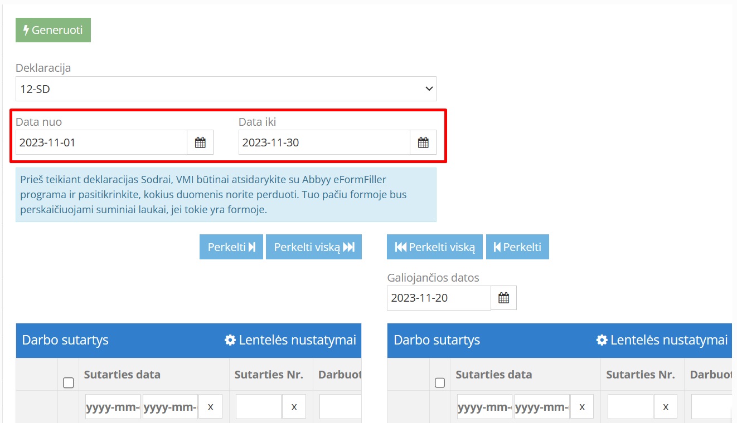Clear right table Sutarties Nr. filter
Screen dimensions: 737x423
pyautogui.click(x=665, y=407)
